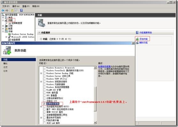
Task: Click the wizard icon beside 选择功能
Action: click(x=7, y=50)
